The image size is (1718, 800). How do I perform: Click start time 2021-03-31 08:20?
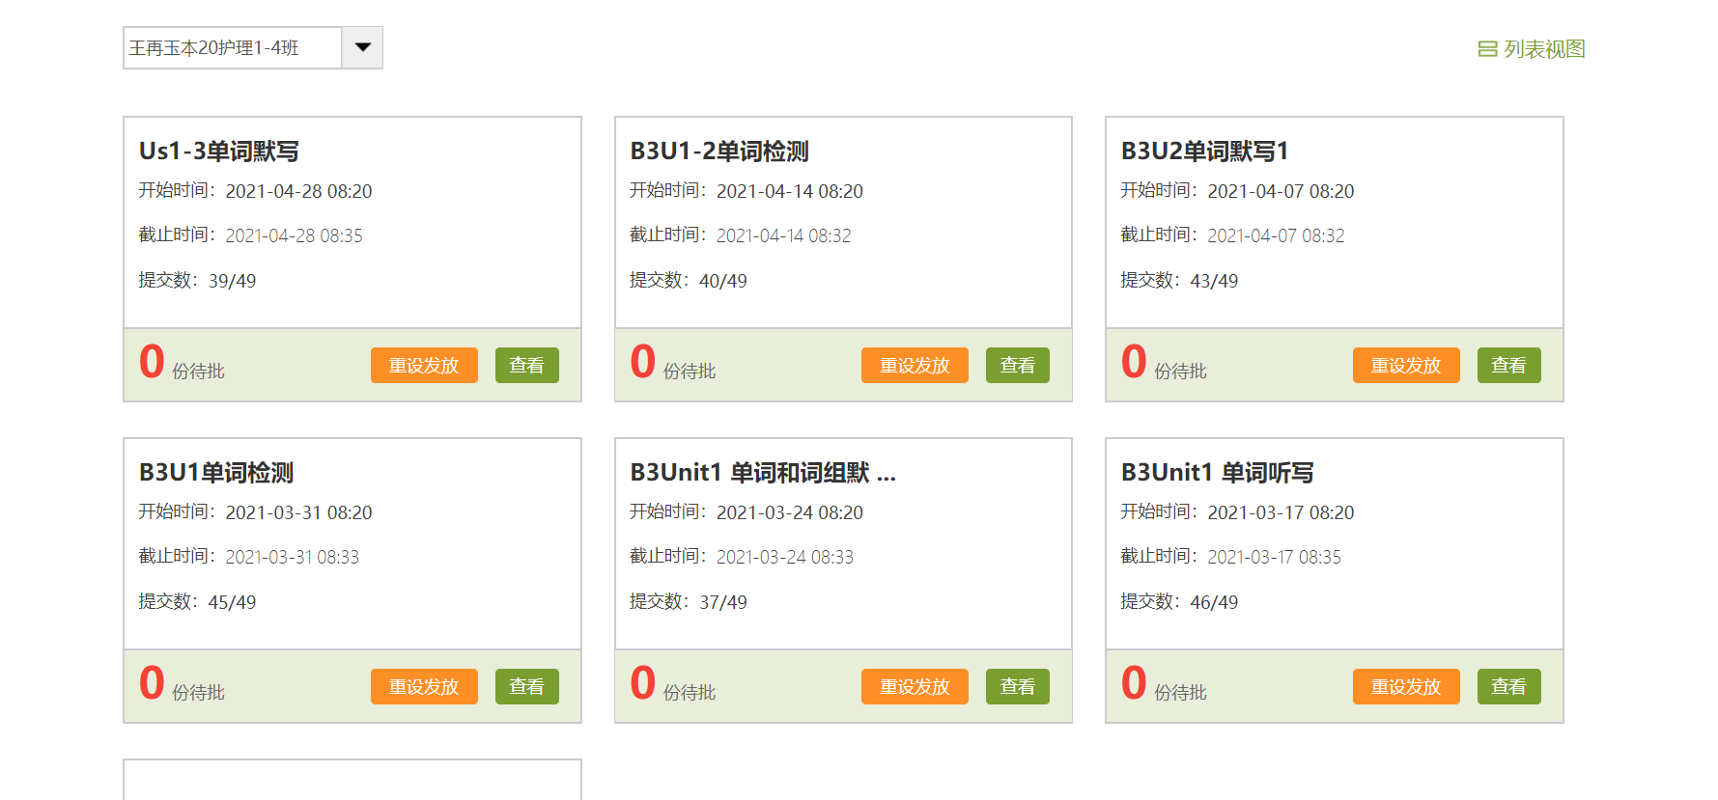tap(298, 512)
